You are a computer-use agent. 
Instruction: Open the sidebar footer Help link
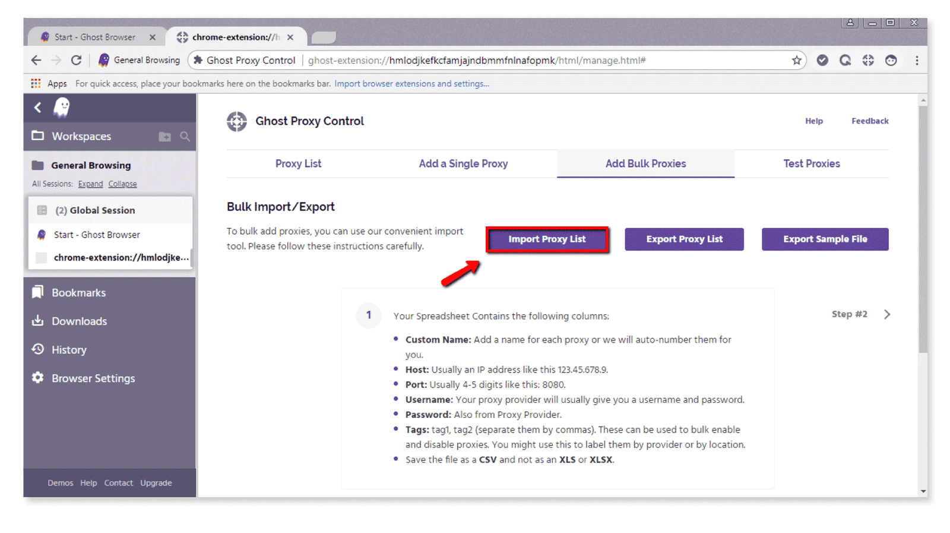coord(88,483)
